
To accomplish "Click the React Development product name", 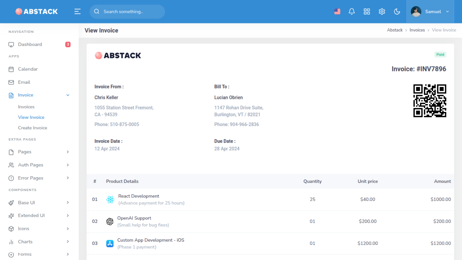I will pos(139,196).
